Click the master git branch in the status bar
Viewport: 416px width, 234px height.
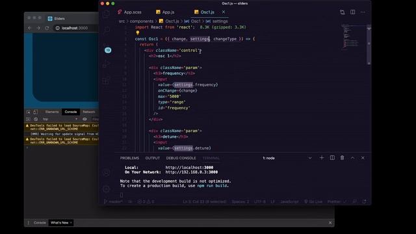click(113, 201)
